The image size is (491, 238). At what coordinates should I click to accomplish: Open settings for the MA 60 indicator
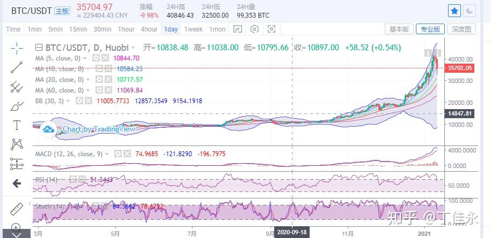pyautogui.click(x=99, y=90)
